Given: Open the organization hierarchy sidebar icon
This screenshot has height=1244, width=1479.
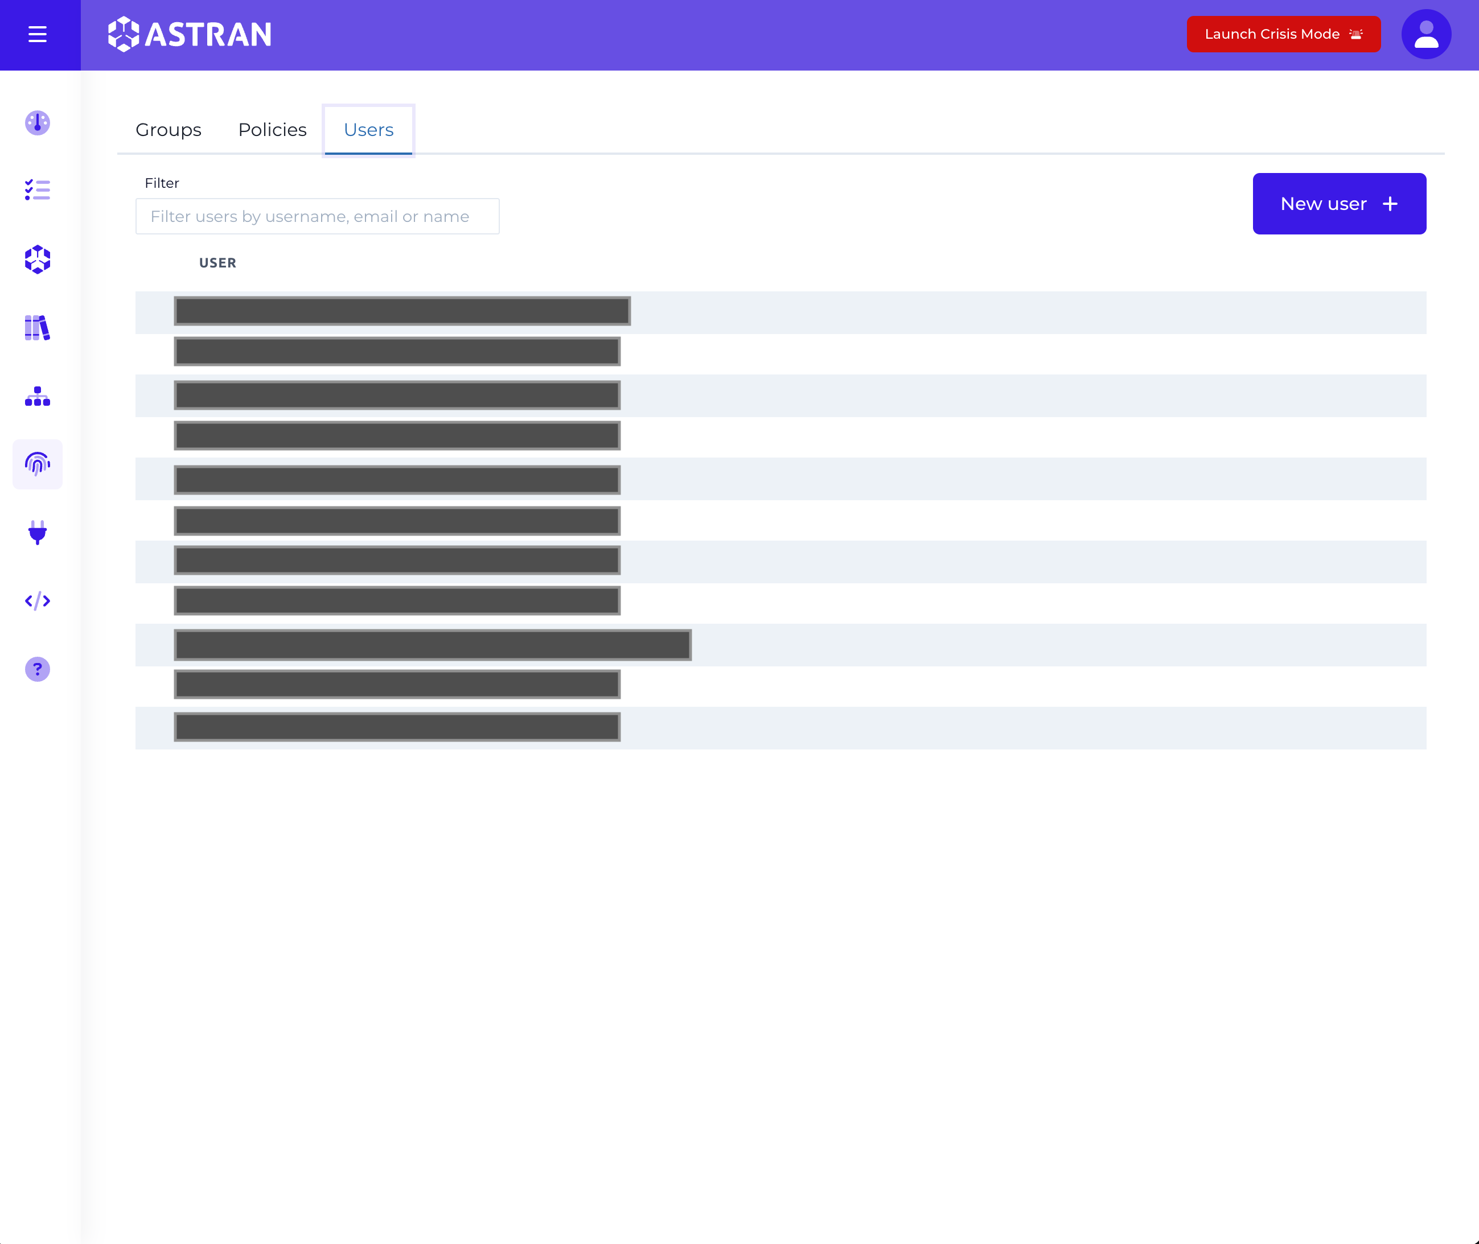Looking at the screenshot, I should point(38,396).
